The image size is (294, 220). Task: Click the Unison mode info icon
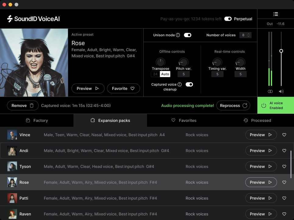(178, 35)
